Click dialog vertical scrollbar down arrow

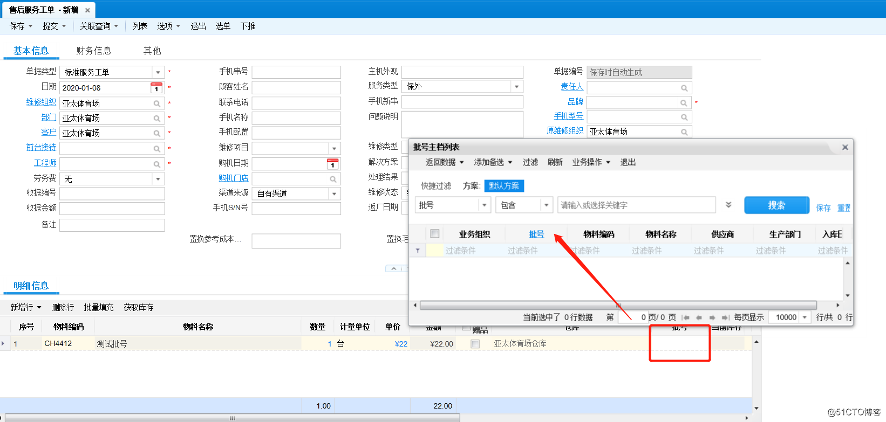(x=848, y=295)
